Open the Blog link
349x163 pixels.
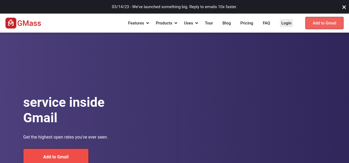tap(227, 23)
